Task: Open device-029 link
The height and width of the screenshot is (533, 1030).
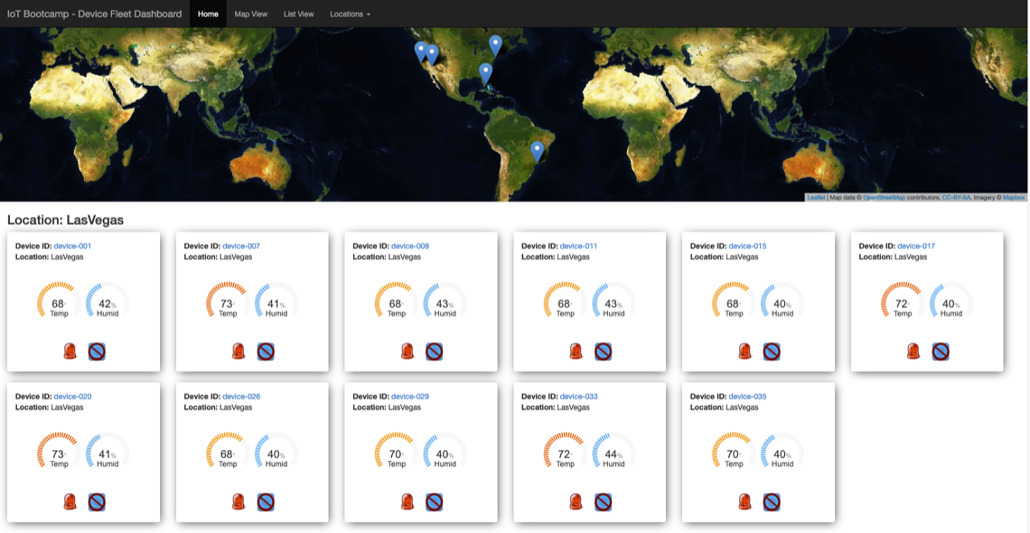Action: pos(410,397)
